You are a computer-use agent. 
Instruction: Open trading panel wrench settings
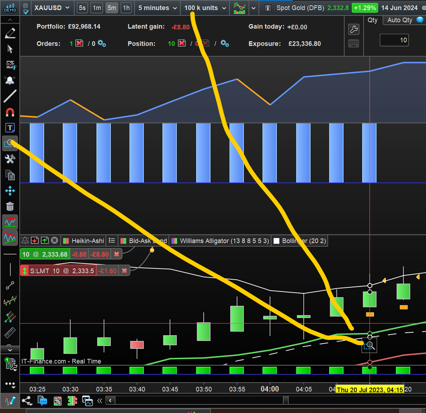pos(354,29)
